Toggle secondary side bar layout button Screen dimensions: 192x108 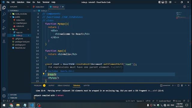(x=166, y=2)
